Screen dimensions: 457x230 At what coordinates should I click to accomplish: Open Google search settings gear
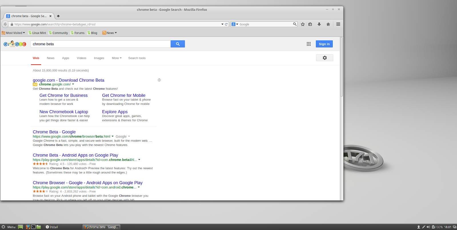click(x=324, y=58)
